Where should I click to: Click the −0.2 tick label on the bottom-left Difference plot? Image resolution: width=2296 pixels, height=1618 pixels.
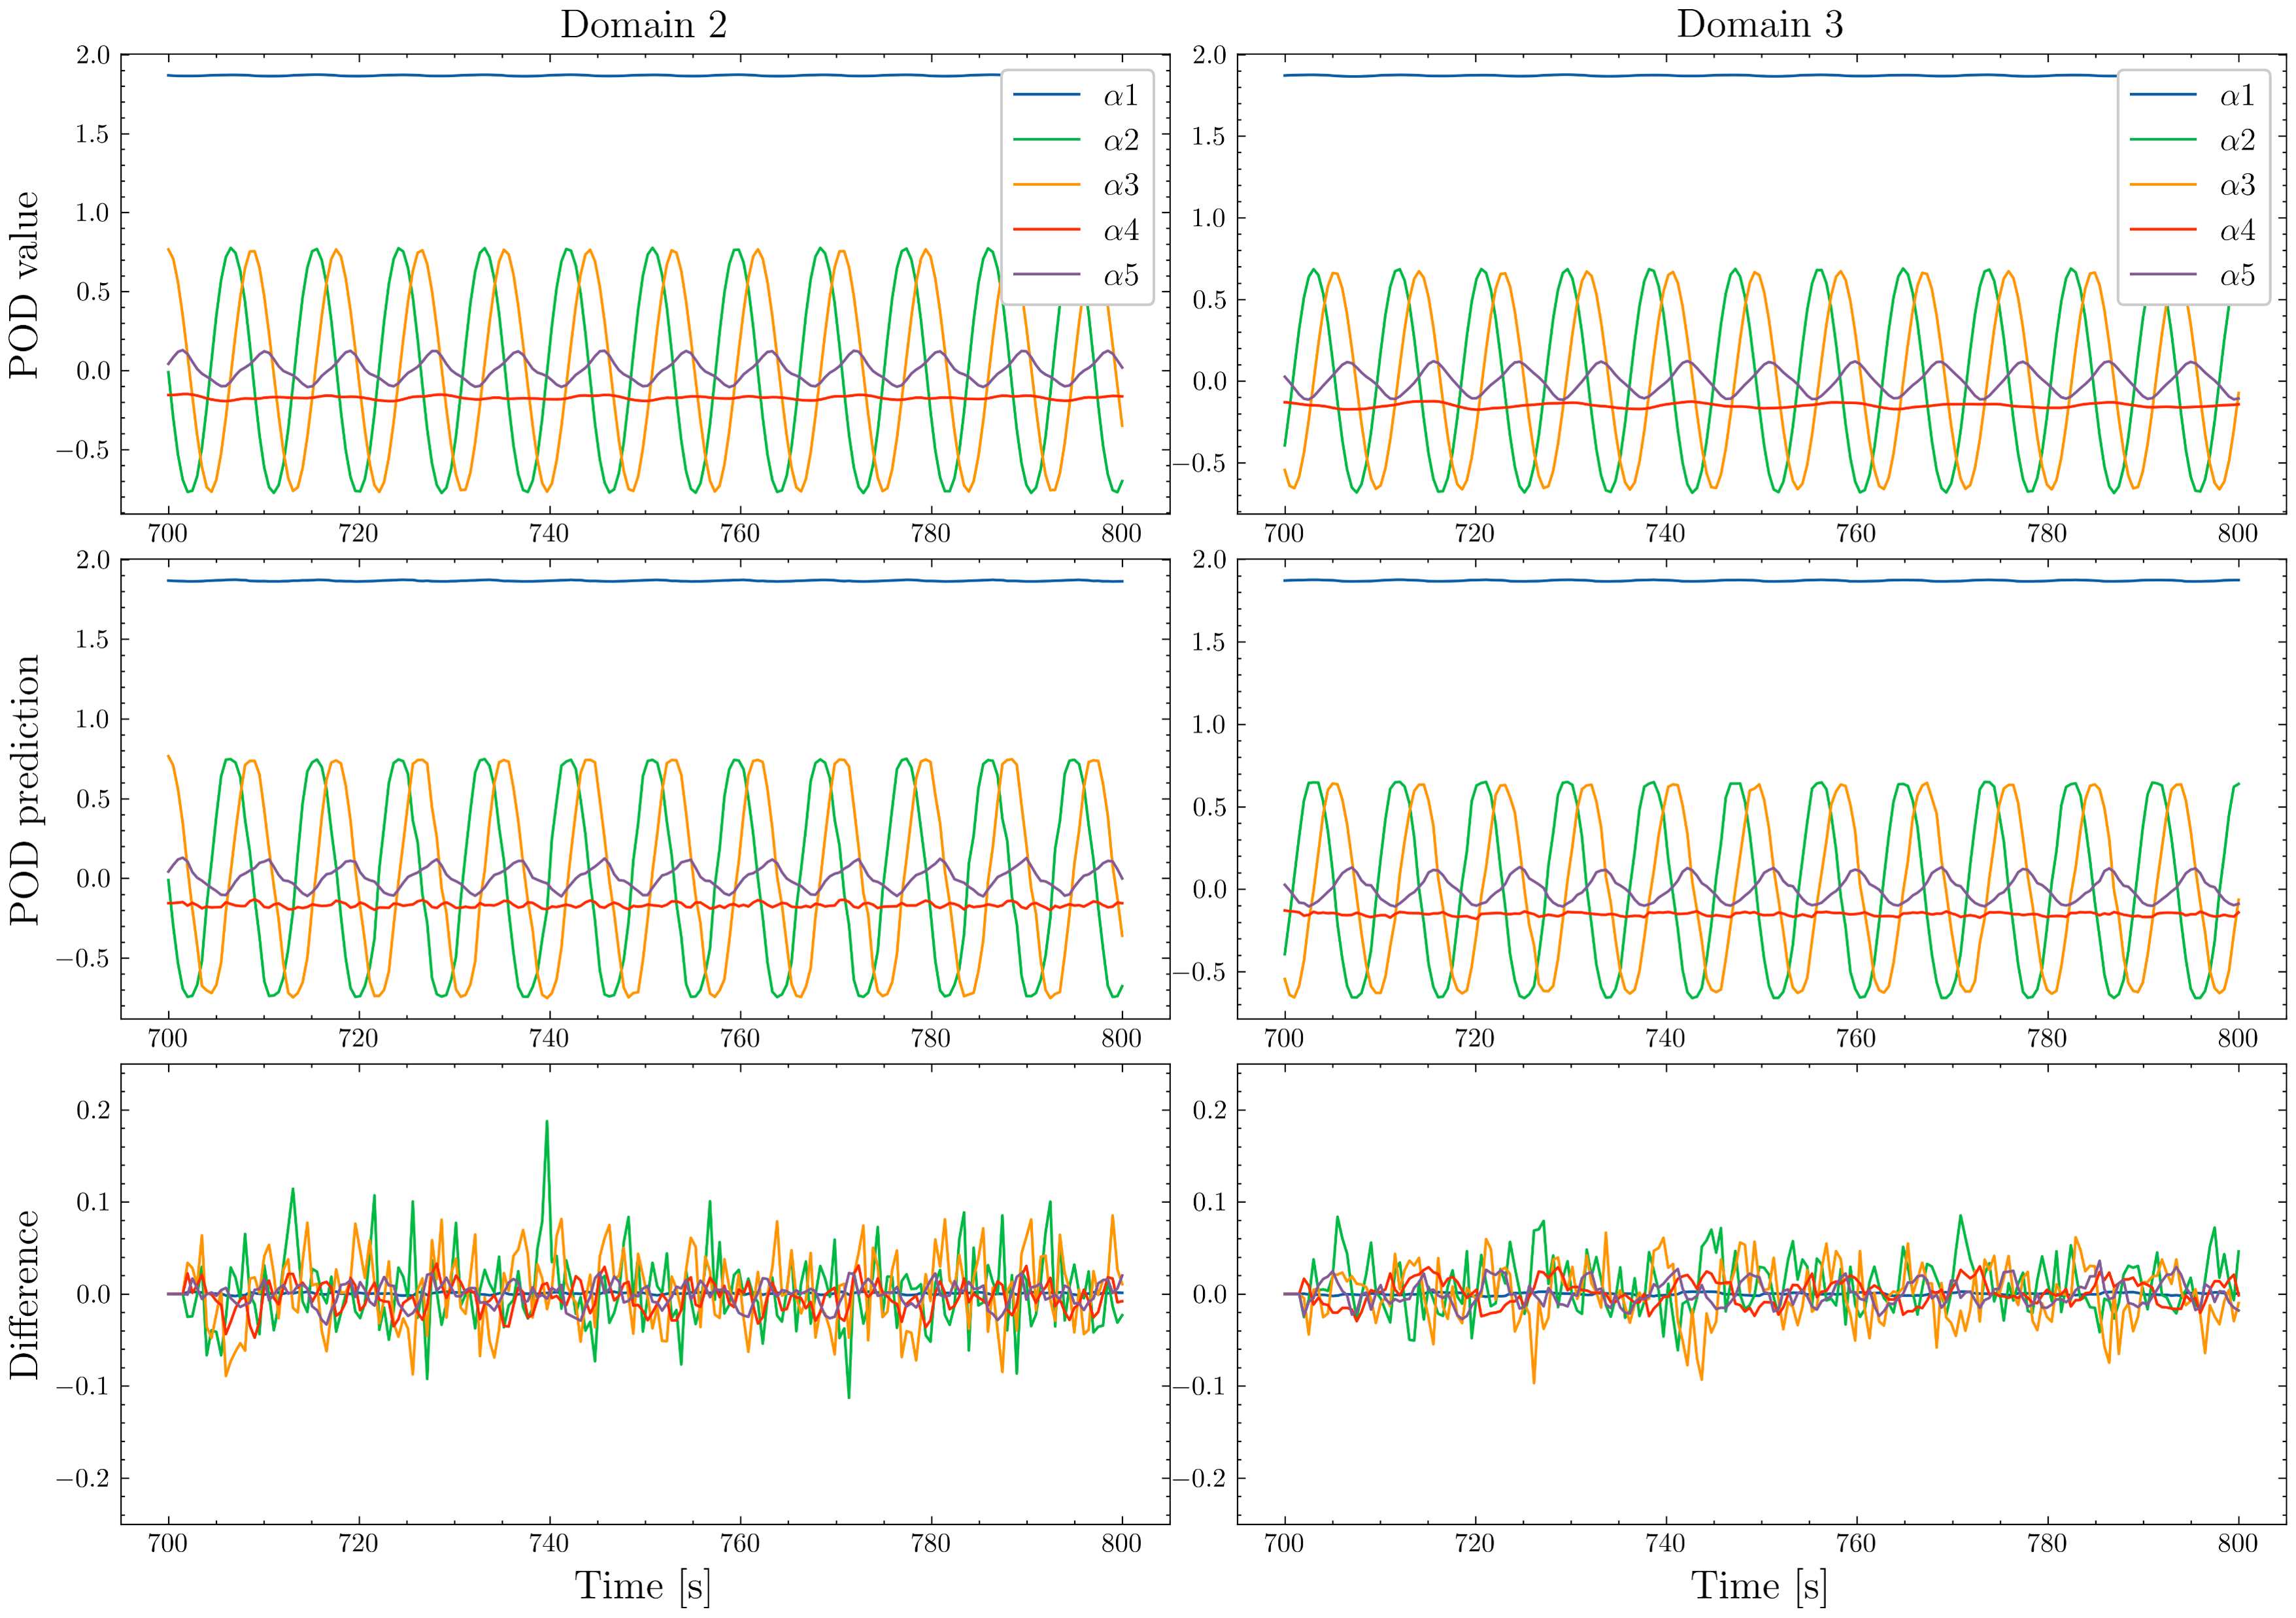pyautogui.click(x=83, y=1479)
